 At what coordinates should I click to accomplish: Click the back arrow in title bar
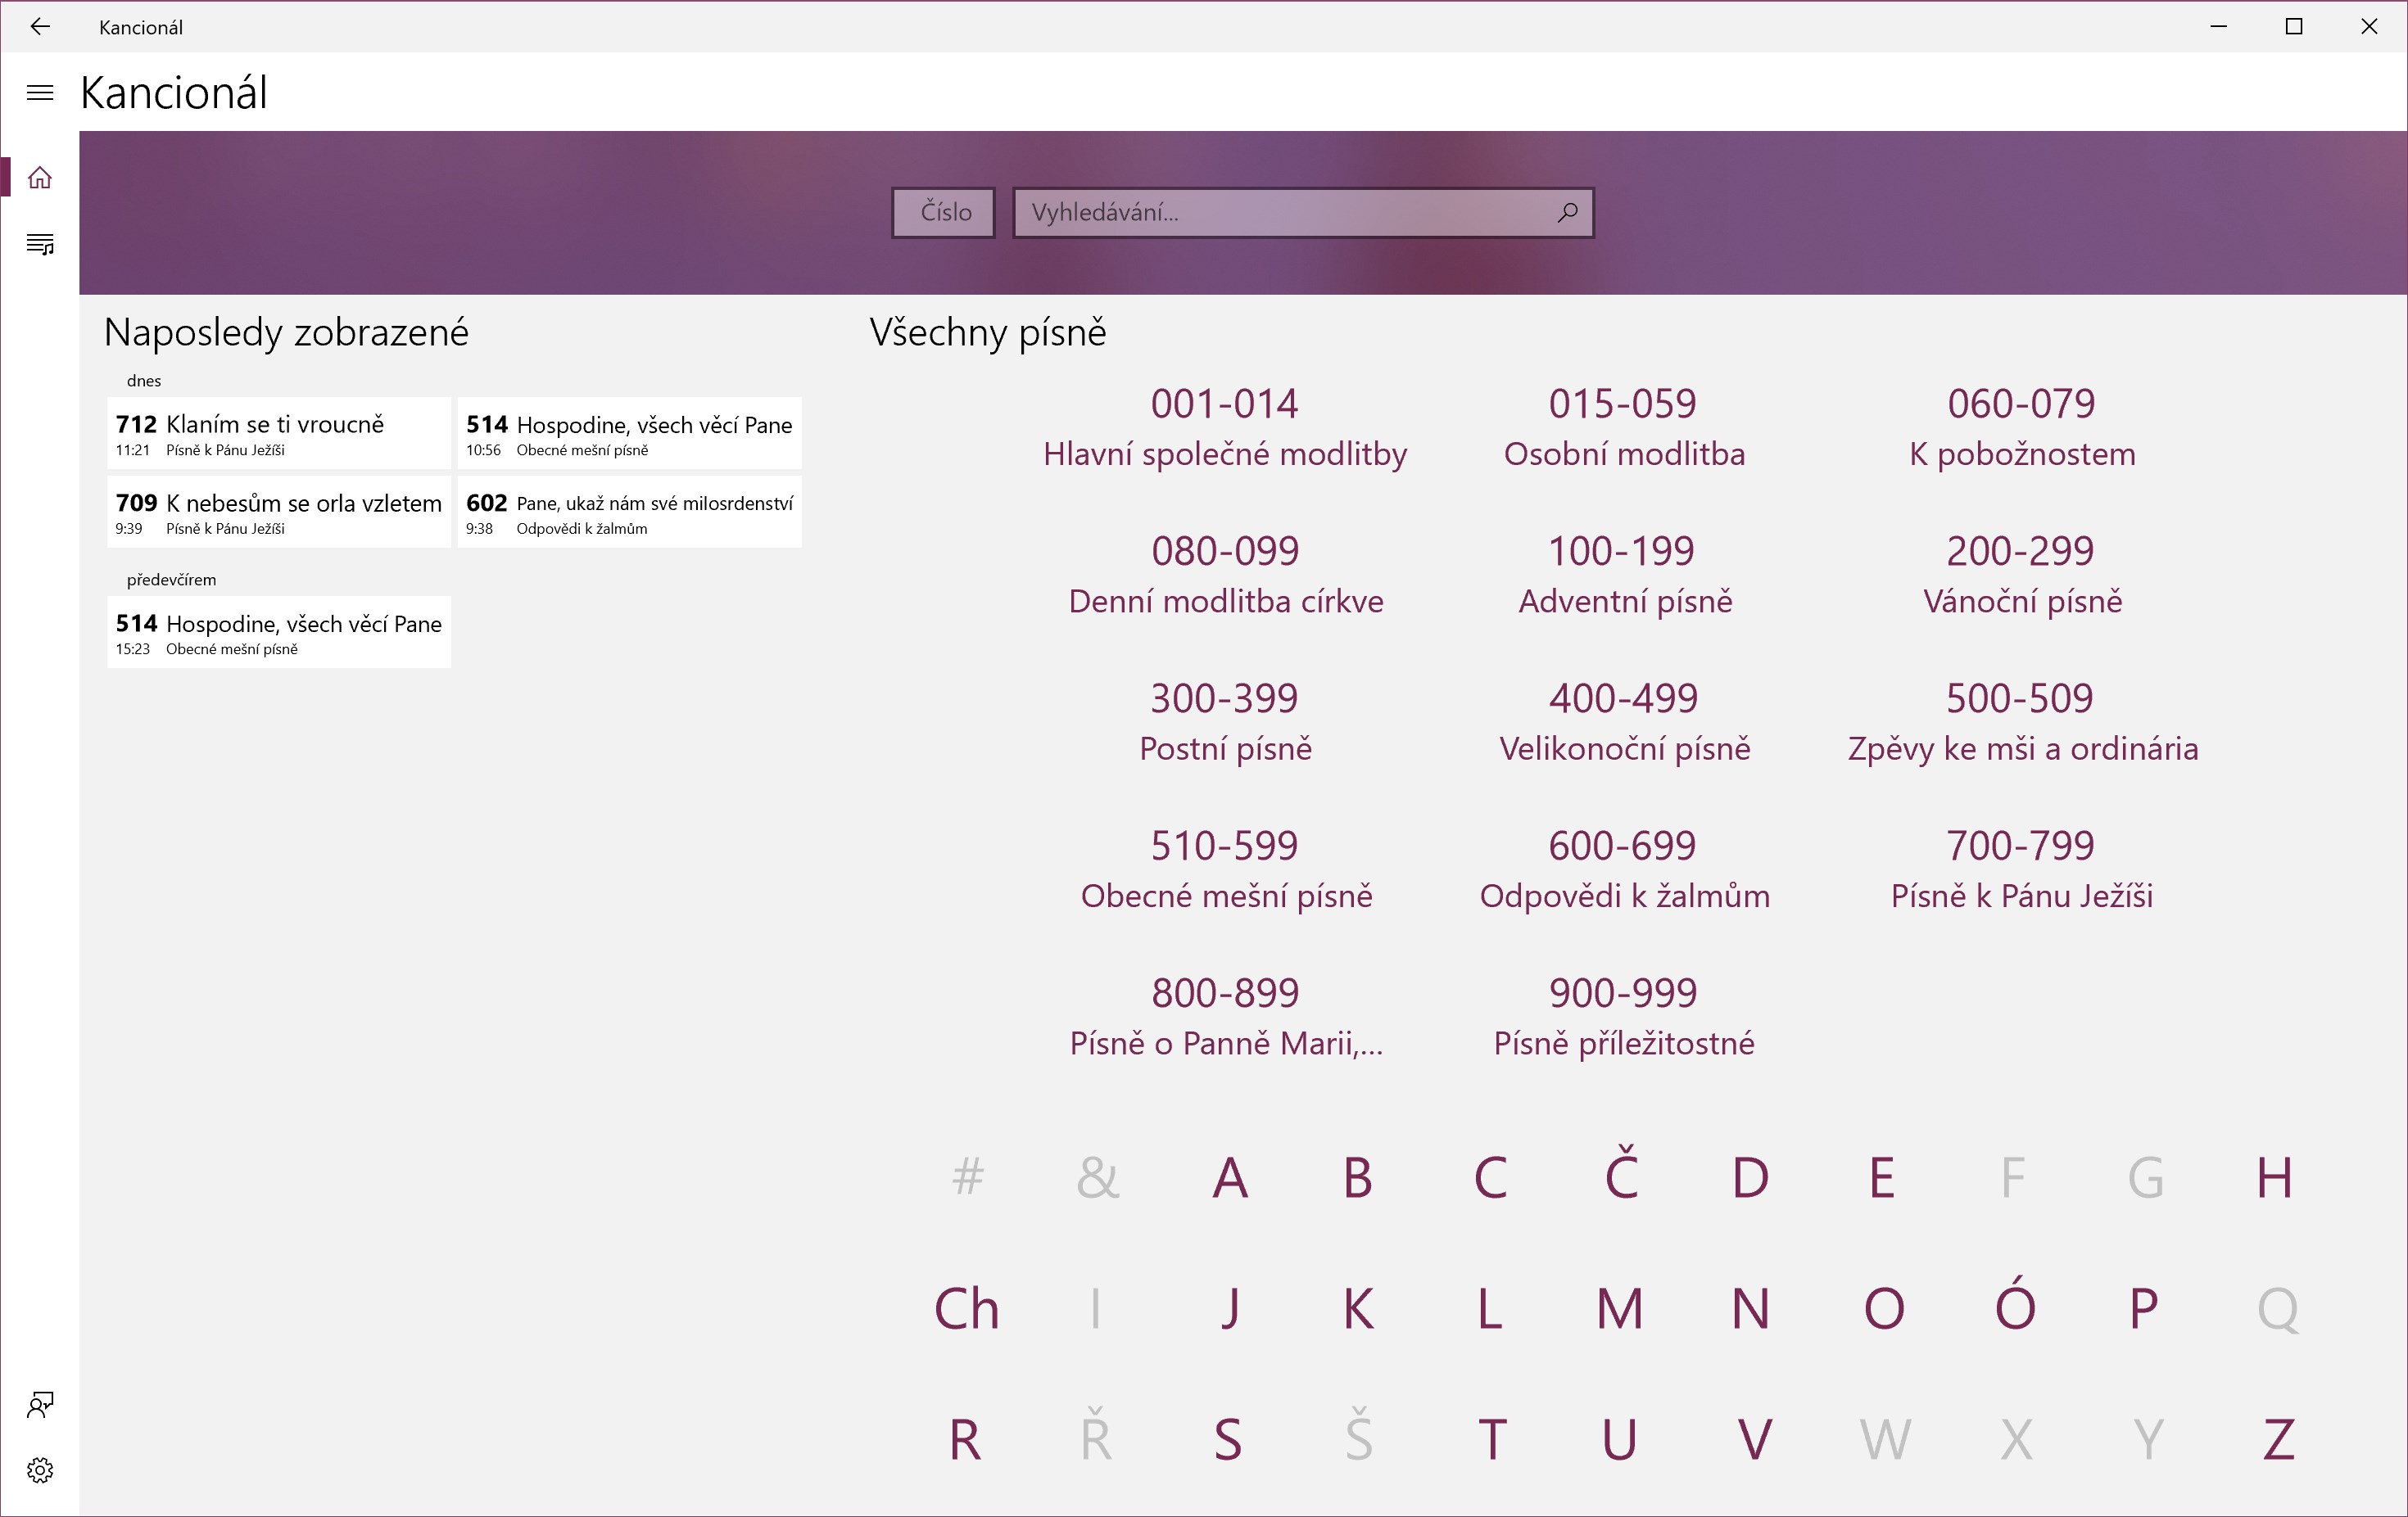[x=40, y=27]
